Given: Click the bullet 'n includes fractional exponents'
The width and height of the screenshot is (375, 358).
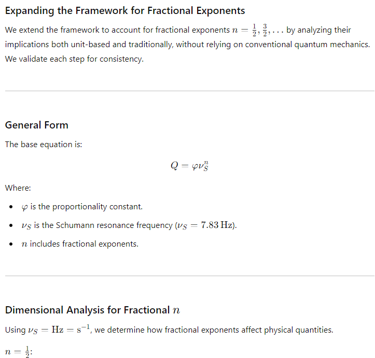Looking at the screenshot, I should click(x=80, y=244).
